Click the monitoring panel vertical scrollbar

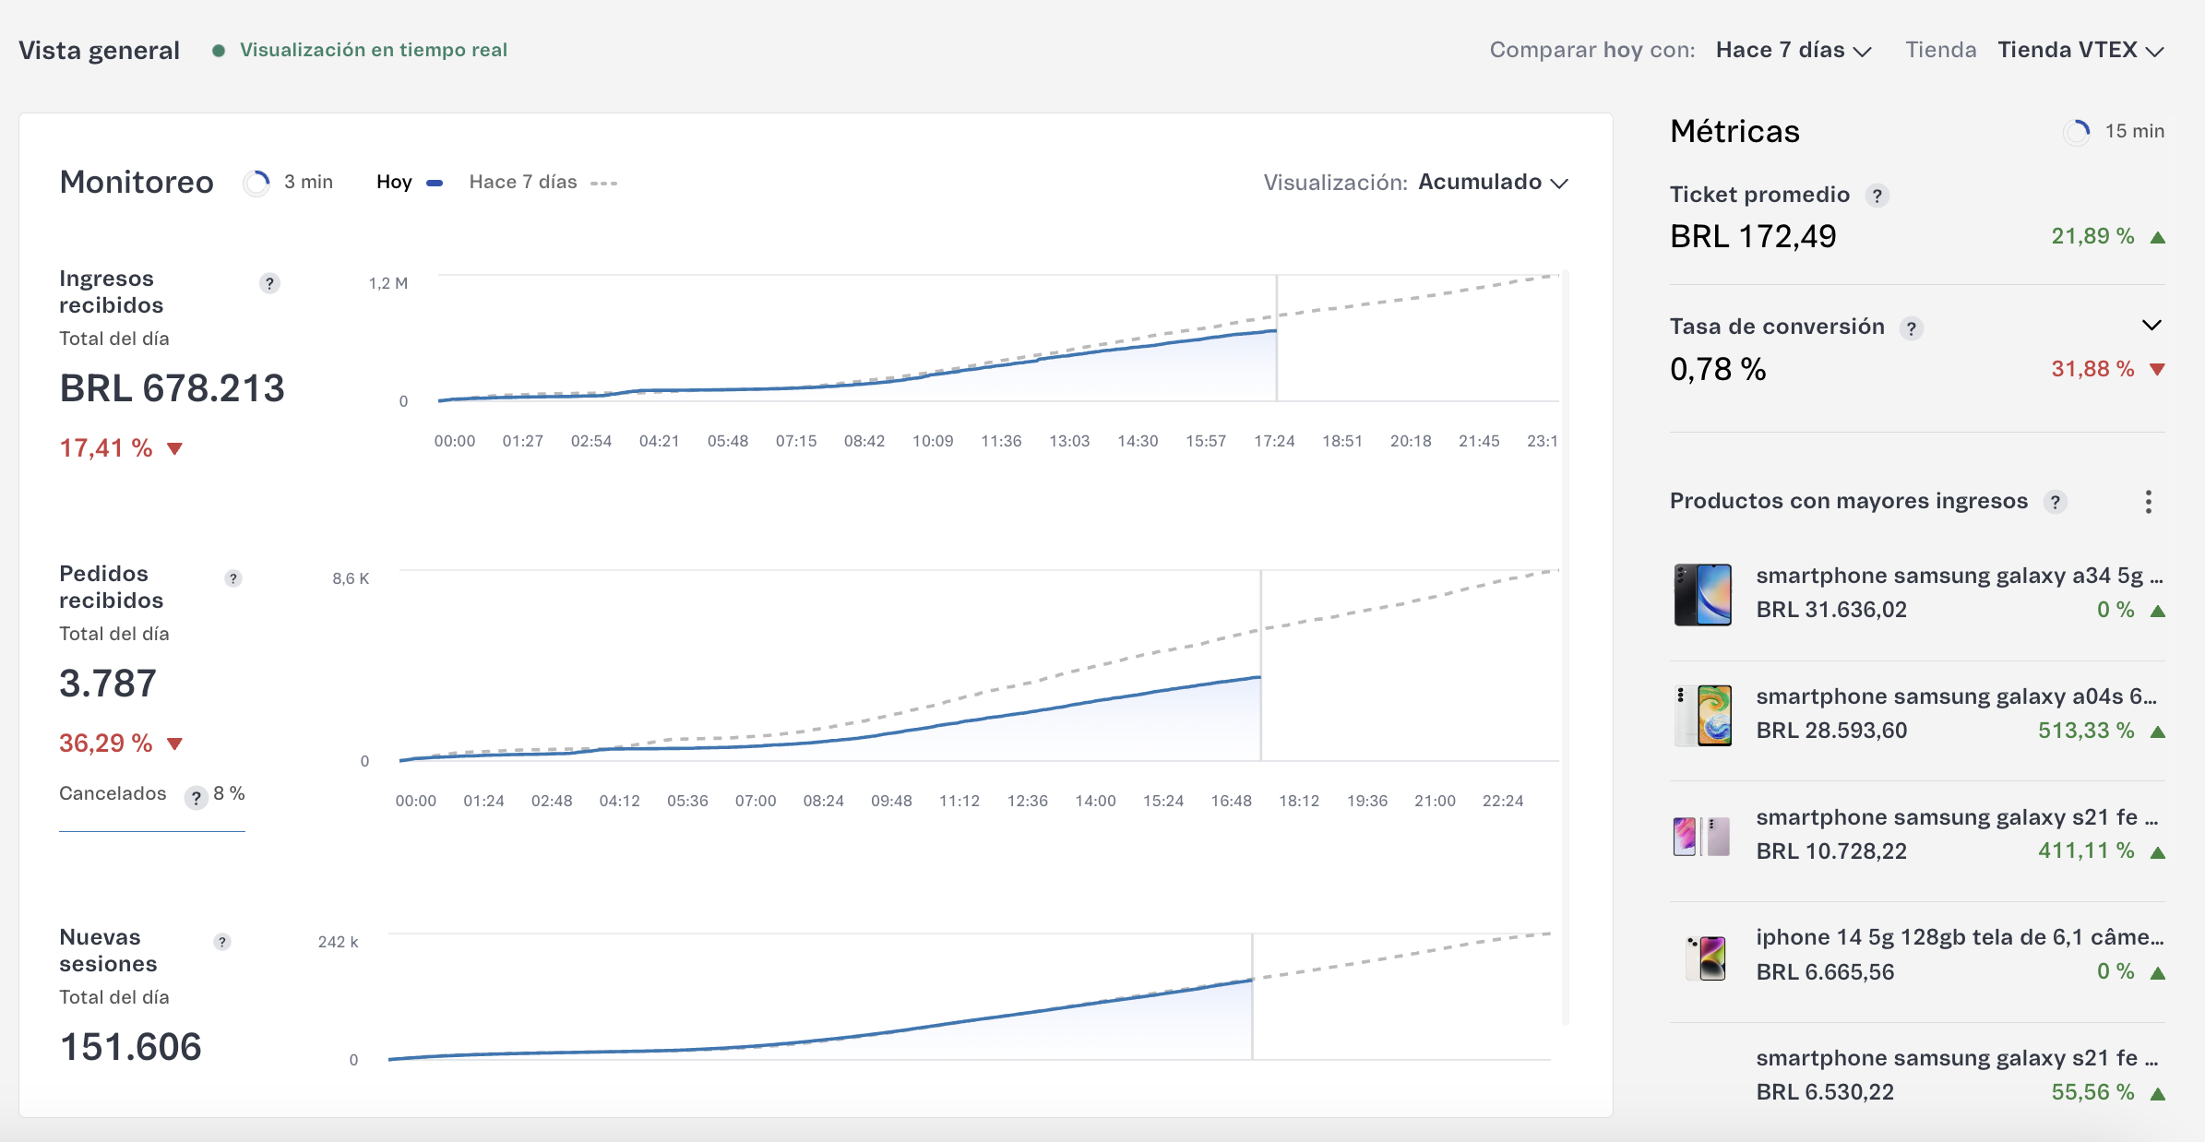pyautogui.click(x=1565, y=646)
